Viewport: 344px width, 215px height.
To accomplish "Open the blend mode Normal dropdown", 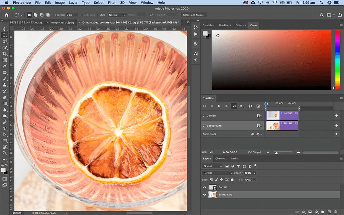I will [217, 173].
